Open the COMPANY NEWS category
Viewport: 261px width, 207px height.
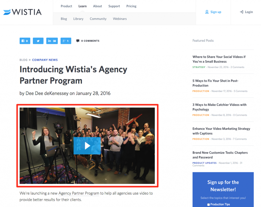(45, 60)
